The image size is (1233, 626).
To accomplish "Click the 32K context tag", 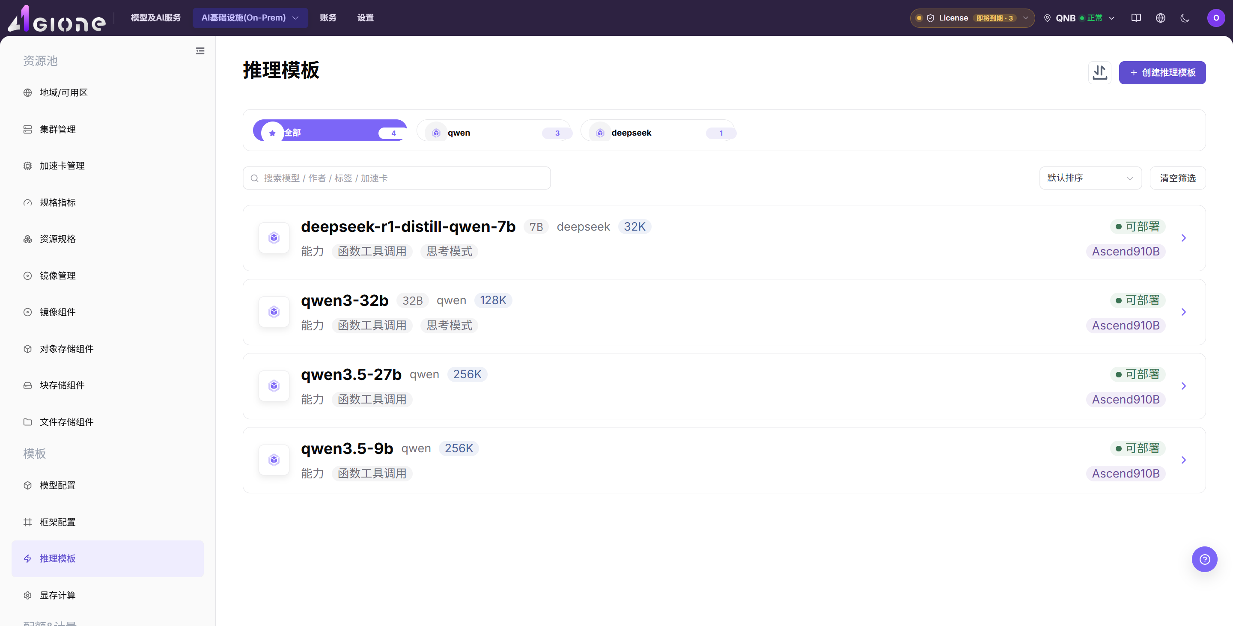I will click(634, 227).
